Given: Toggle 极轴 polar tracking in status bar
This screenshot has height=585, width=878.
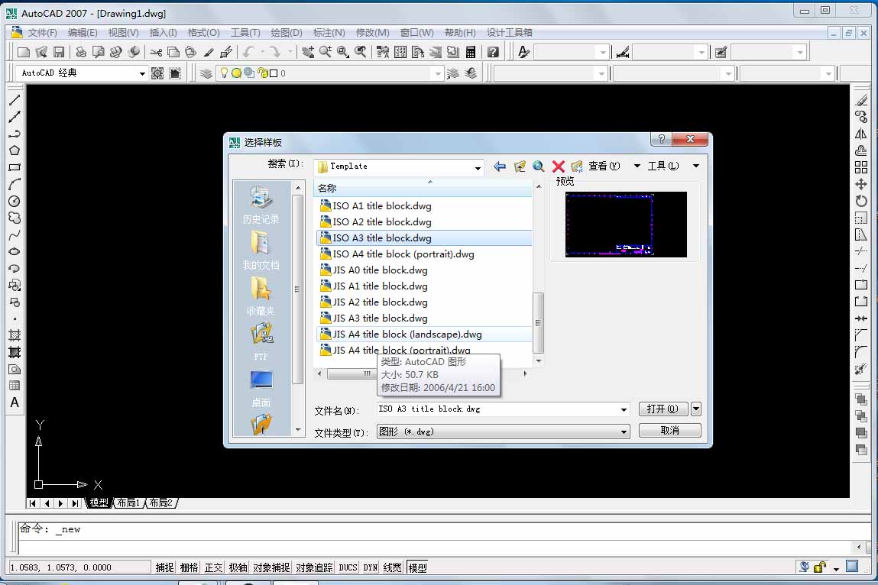Looking at the screenshot, I should (238, 567).
